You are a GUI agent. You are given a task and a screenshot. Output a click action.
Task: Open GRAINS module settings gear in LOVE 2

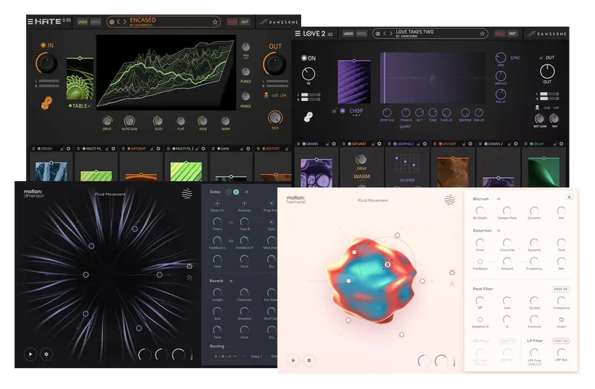click(x=334, y=144)
